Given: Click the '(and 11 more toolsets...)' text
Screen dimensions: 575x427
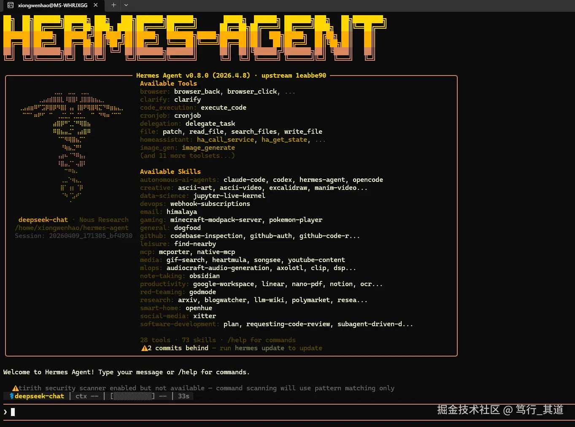Looking at the screenshot, I should pos(187,156).
